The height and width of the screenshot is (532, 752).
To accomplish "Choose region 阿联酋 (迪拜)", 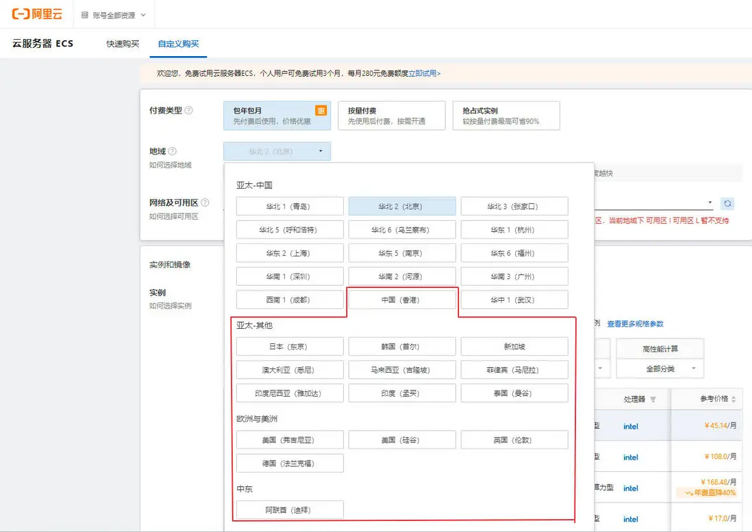I will coord(290,510).
